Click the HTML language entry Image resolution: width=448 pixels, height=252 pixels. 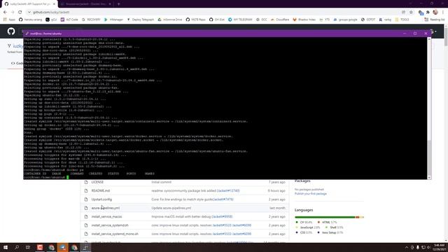[x=328, y=223]
